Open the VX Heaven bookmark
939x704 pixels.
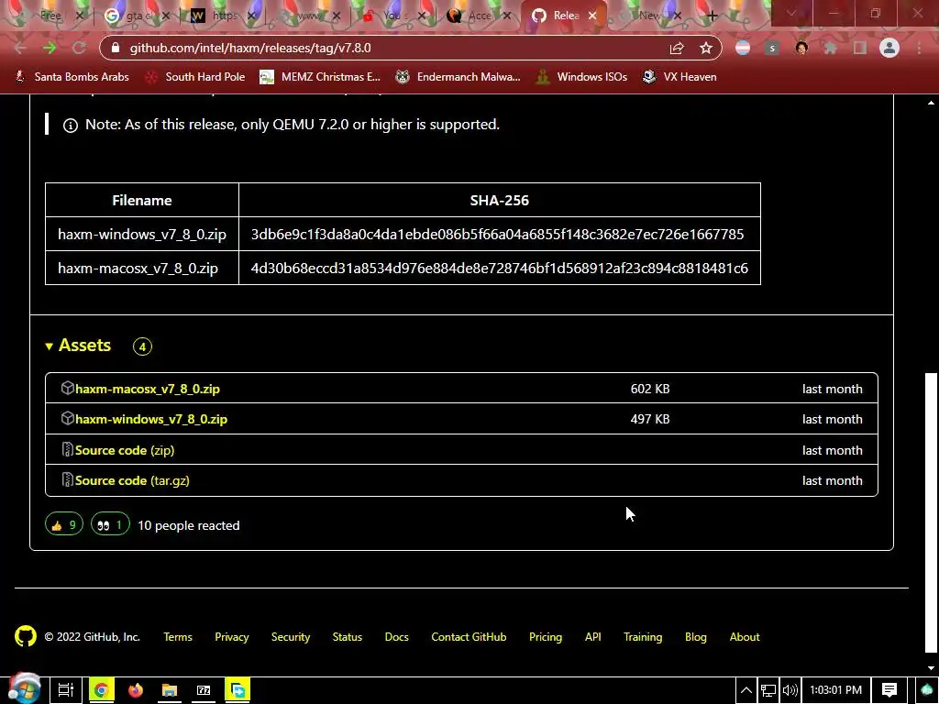click(679, 77)
